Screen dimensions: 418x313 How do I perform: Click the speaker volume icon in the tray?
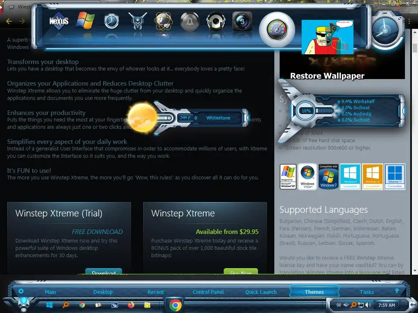(368, 305)
